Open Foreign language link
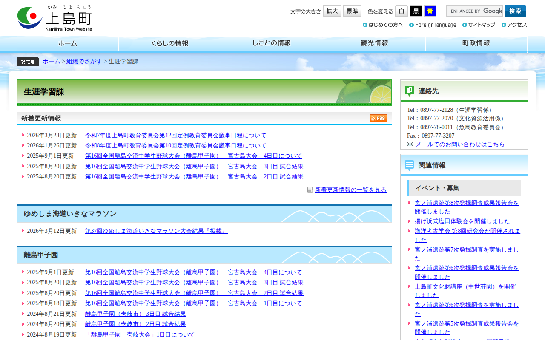Screen dimensions: 545x340 tap(433, 25)
